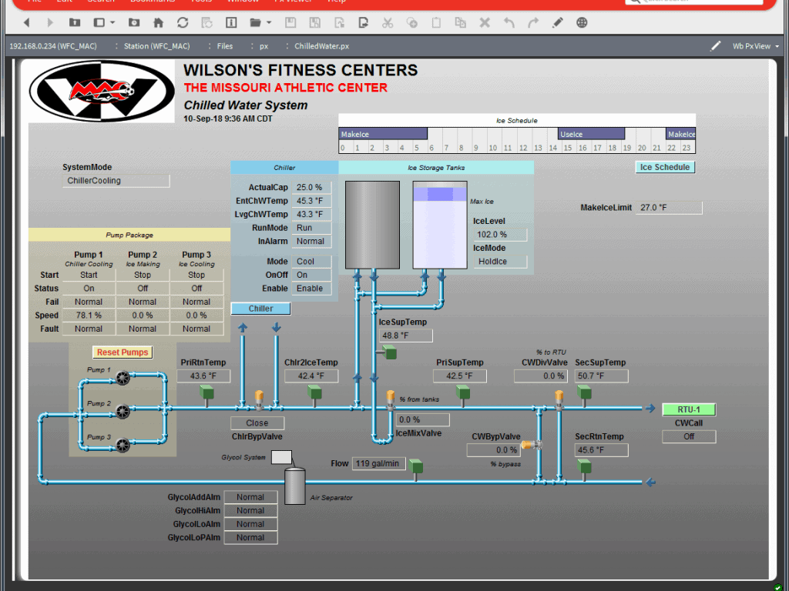Screen dimensions: 789x591
Task: Click the Pump 3 pump icon
Action: click(x=123, y=445)
